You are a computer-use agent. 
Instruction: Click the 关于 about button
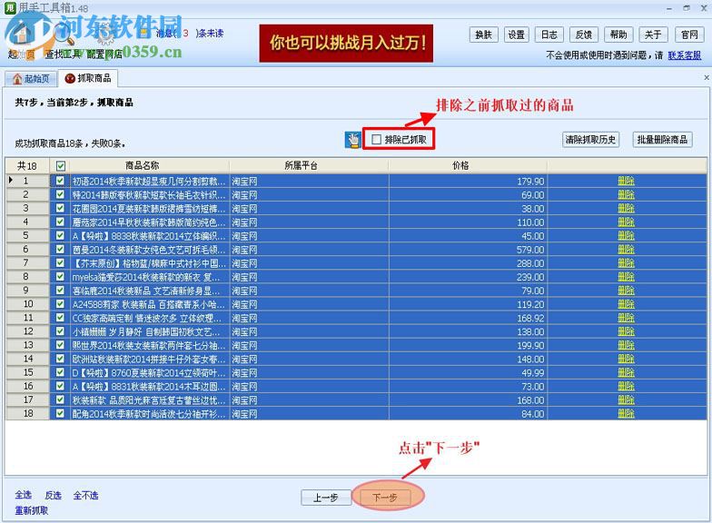[652, 35]
